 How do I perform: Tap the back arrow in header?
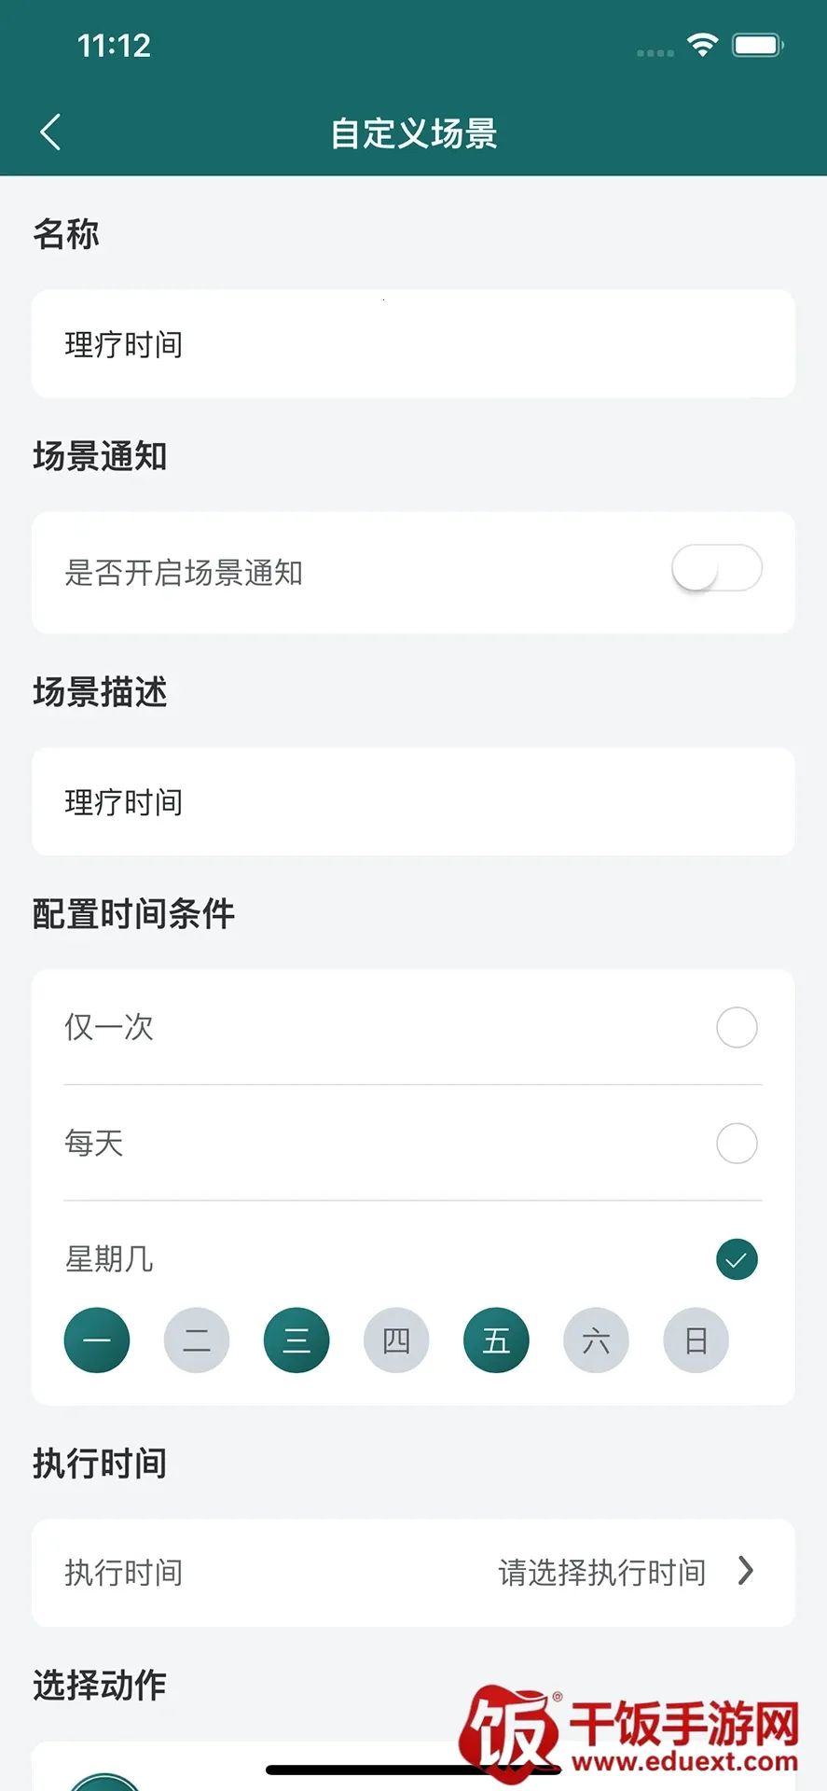coord(51,132)
